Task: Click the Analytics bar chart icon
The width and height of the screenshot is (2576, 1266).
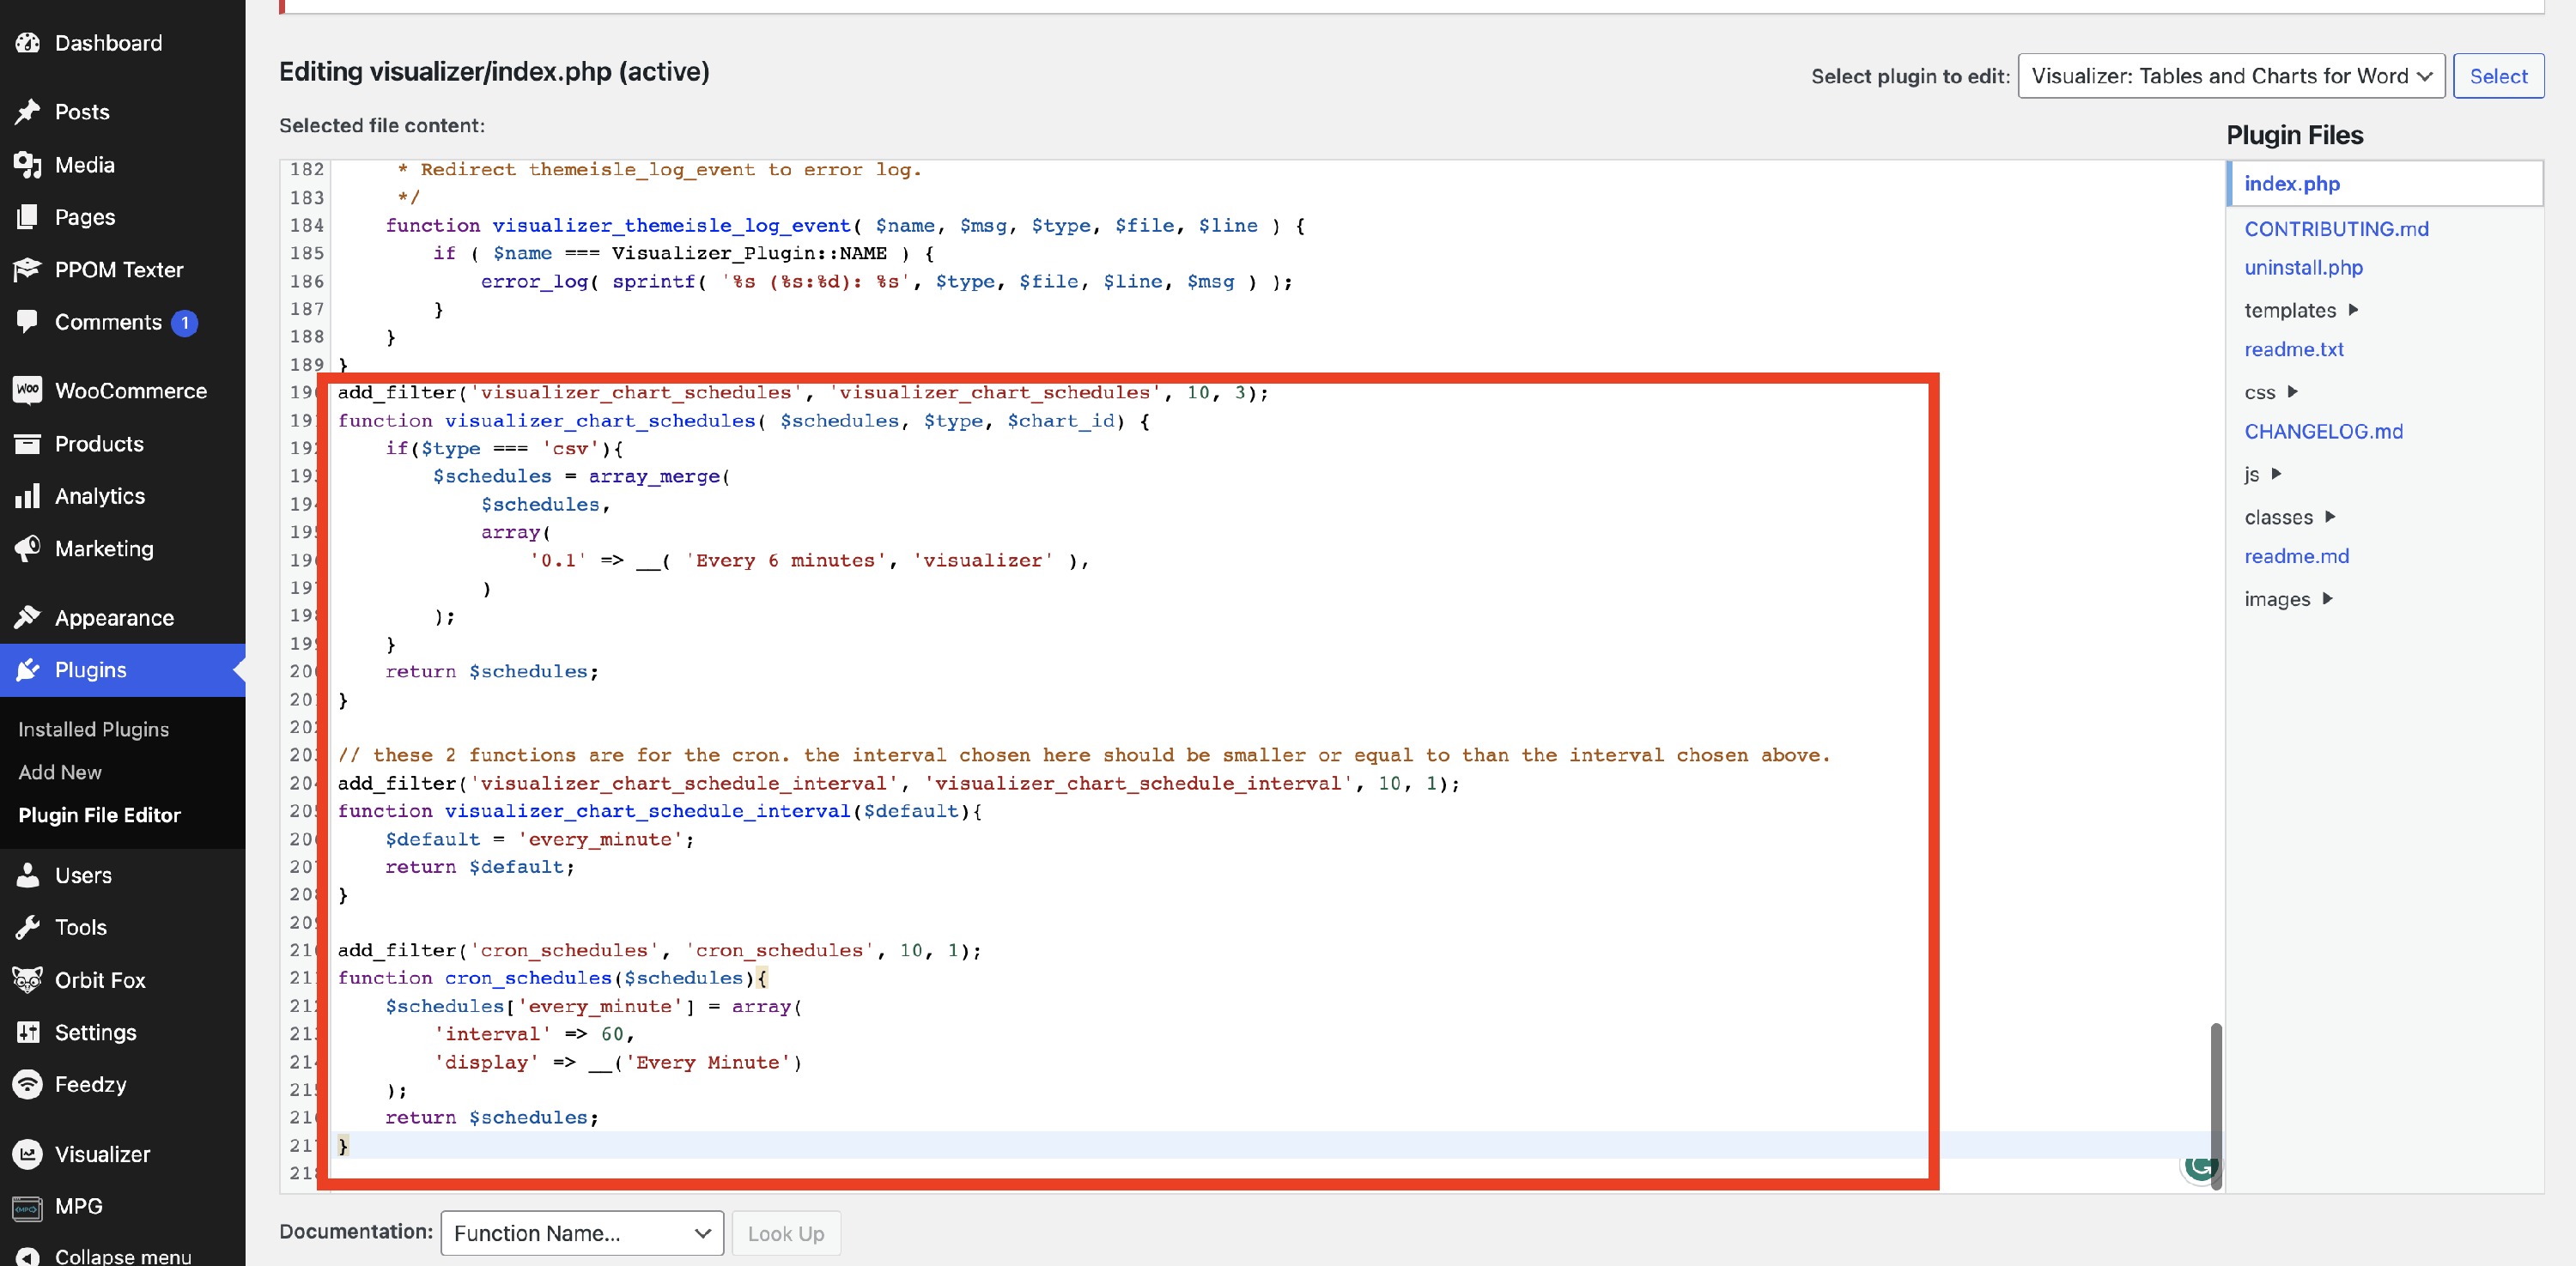Action: click(x=27, y=495)
